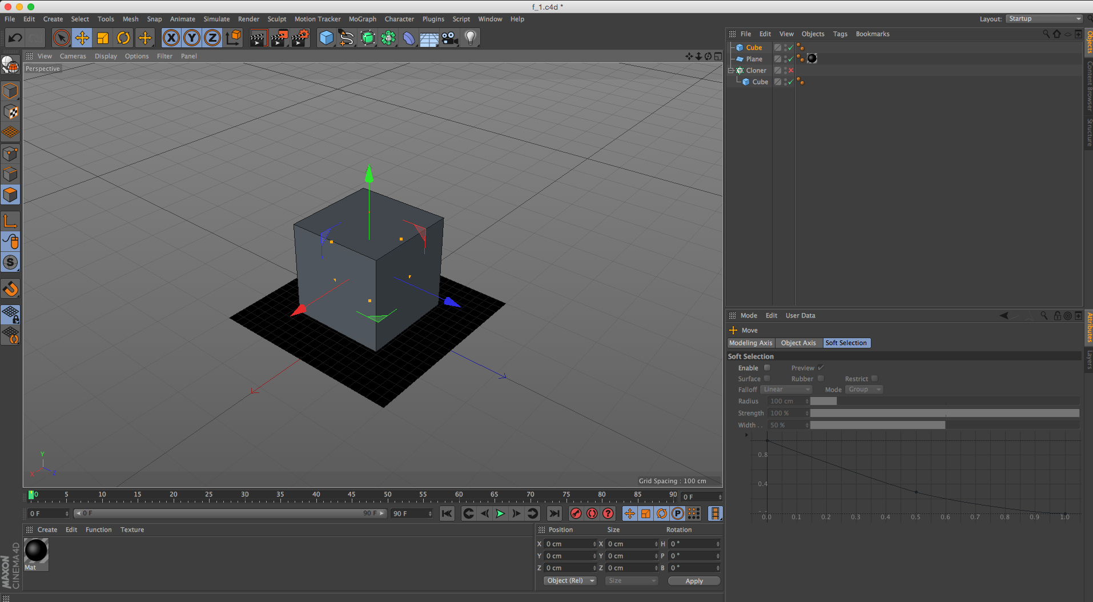Toggle Snap magnet icon in left sidebar
Image resolution: width=1093 pixels, height=602 pixels.
10,289
